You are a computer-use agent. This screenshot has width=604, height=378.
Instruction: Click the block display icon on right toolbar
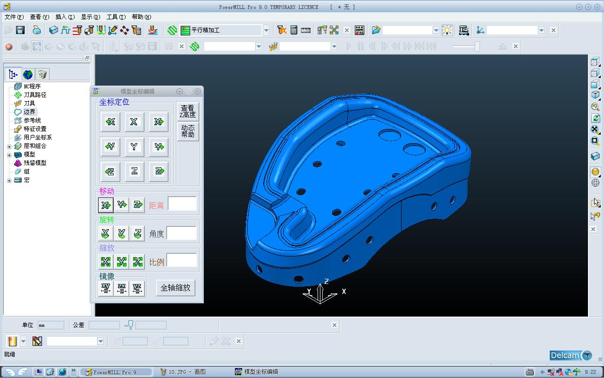click(x=596, y=156)
